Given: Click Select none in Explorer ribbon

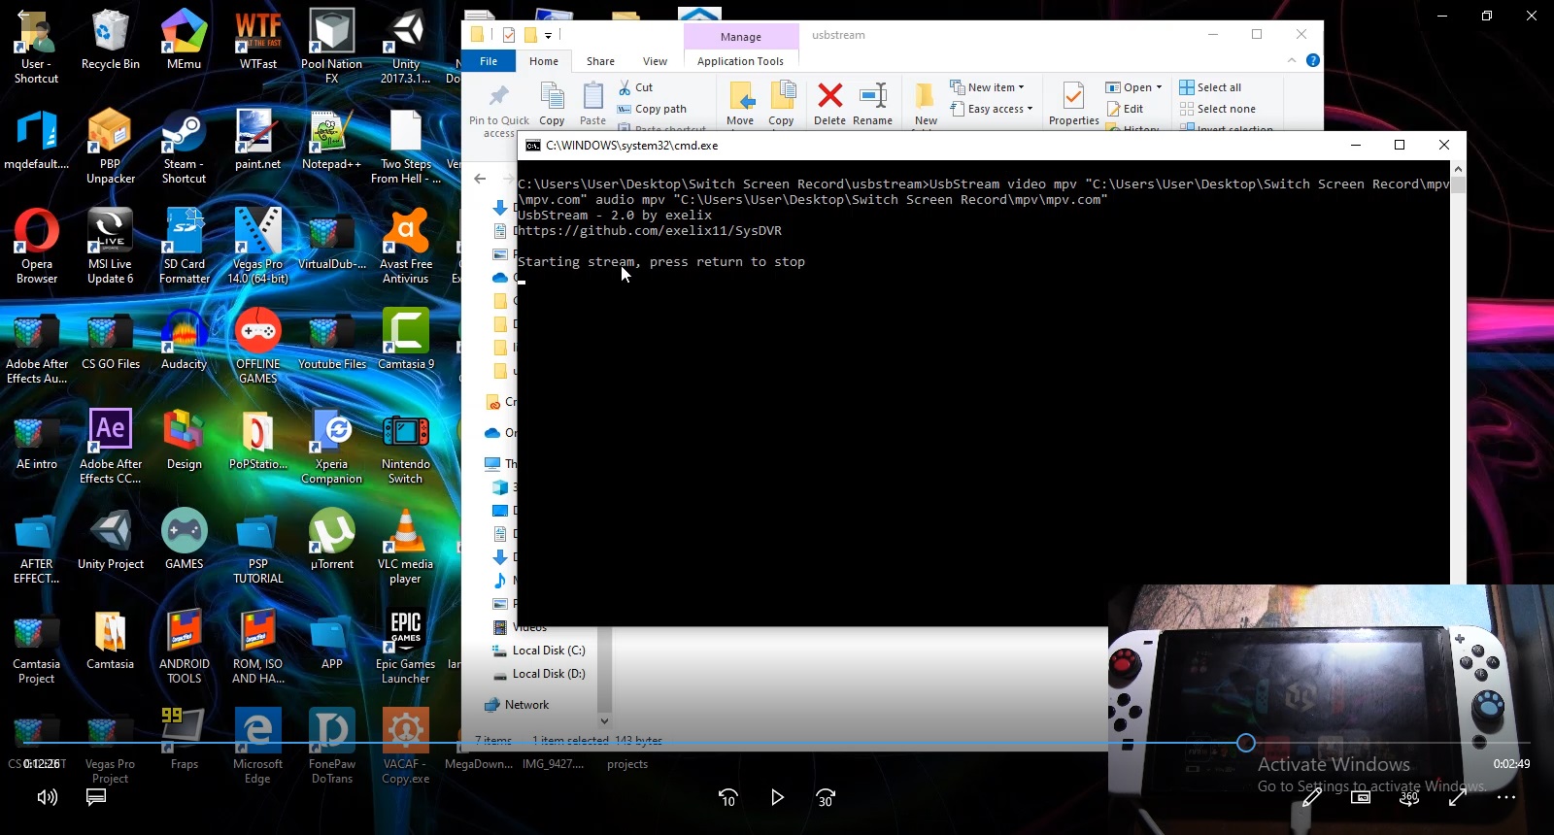Looking at the screenshot, I should (1218, 109).
